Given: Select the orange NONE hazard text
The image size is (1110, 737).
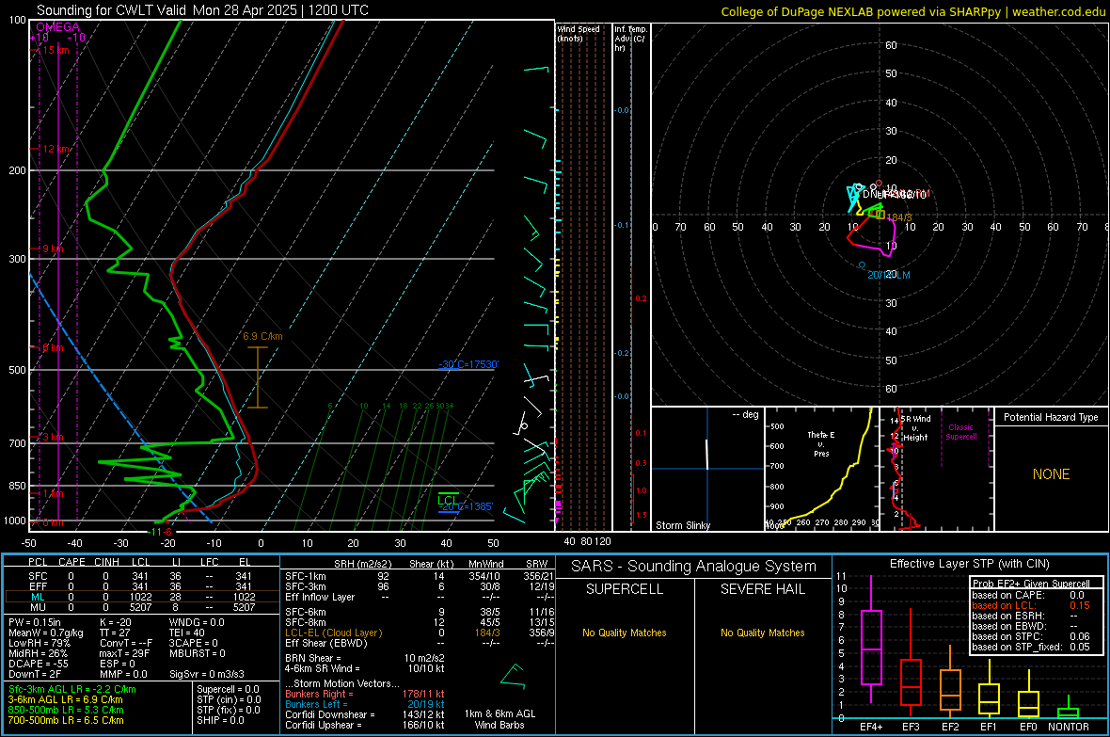Looking at the screenshot, I should pyautogui.click(x=1052, y=474).
